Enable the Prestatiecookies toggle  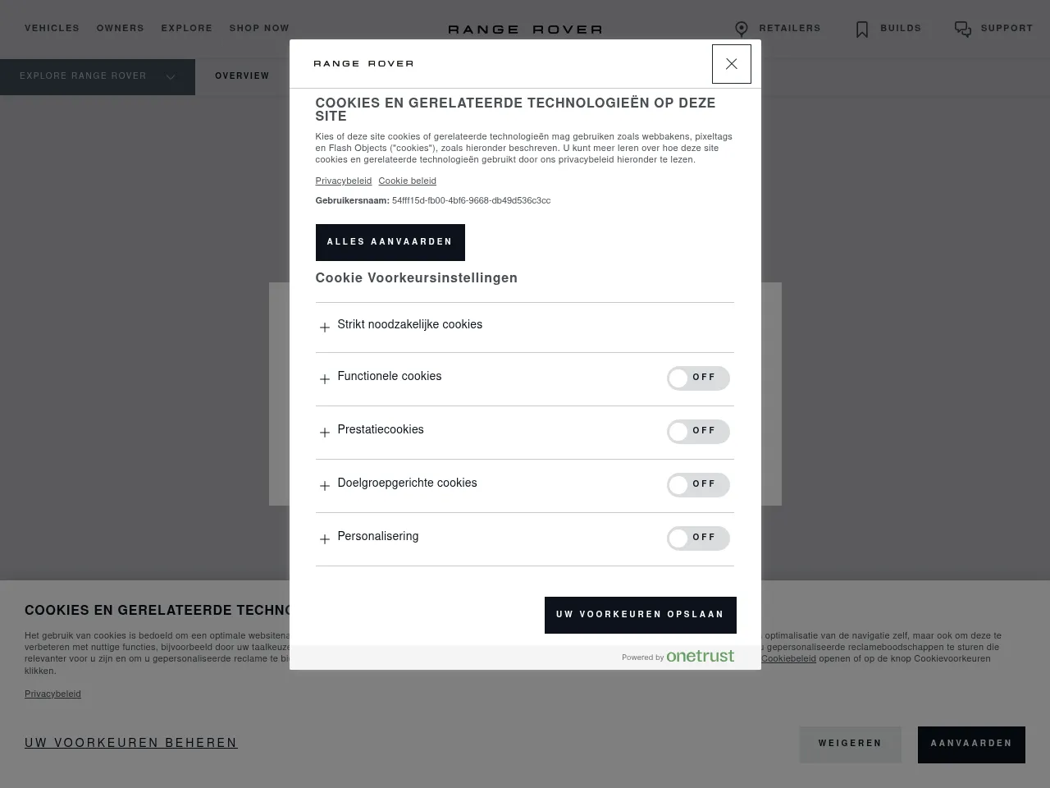coord(698,432)
